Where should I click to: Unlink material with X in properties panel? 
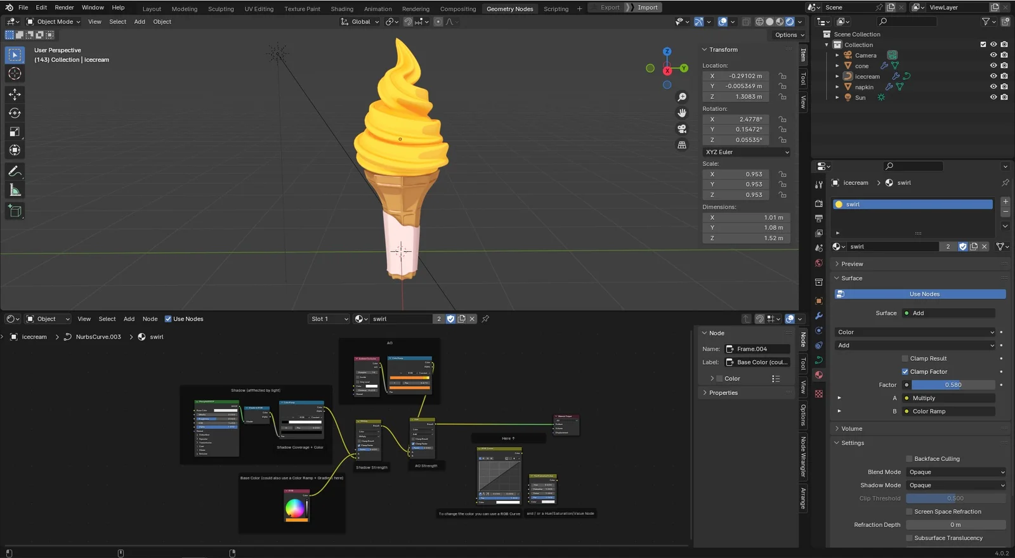[985, 247]
